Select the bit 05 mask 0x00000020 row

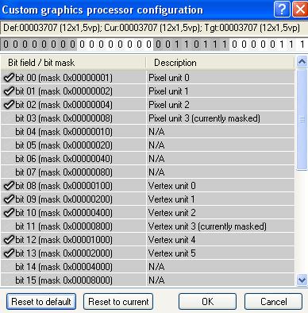tap(148, 145)
